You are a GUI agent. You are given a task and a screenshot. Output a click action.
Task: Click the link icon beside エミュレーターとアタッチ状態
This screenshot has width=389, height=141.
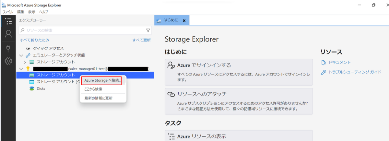tap(28, 55)
